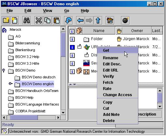Click the tree's scroll right arrow
Viewport: 166px width, 136px height.
58,118
